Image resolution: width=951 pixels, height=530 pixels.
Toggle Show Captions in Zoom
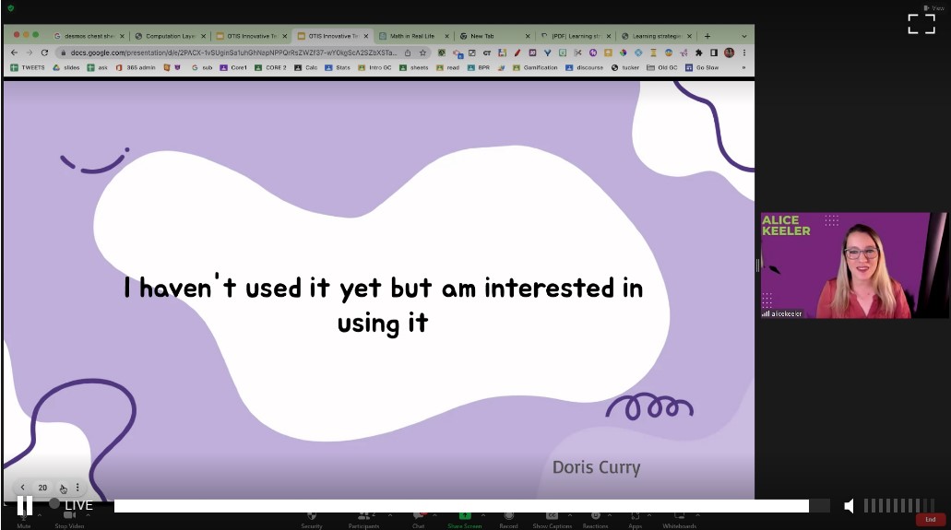click(x=552, y=520)
